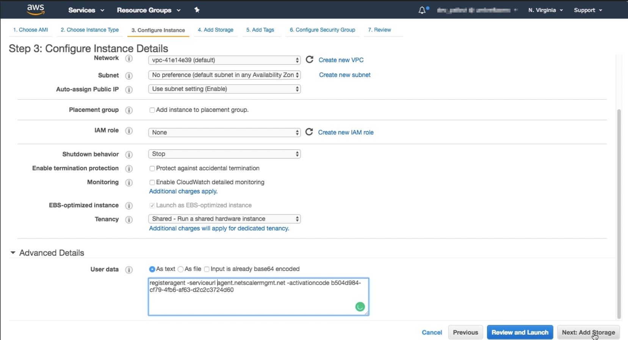Enable CloudWatch detailed monitoring checkbox
Screen dimensions: 628x340
click(152, 182)
